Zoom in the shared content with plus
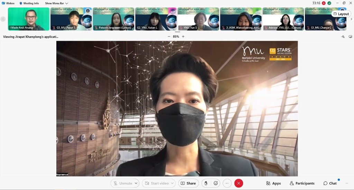This screenshot has height=190, width=354. [183, 37]
